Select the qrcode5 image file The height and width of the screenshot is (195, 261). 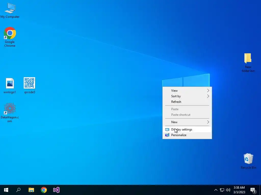point(30,85)
